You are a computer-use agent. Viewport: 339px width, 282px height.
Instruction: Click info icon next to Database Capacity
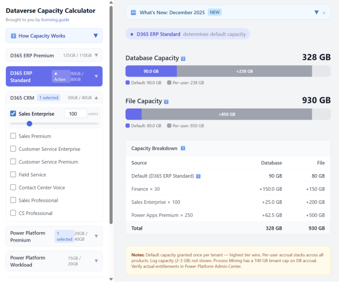(x=183, y=59)
